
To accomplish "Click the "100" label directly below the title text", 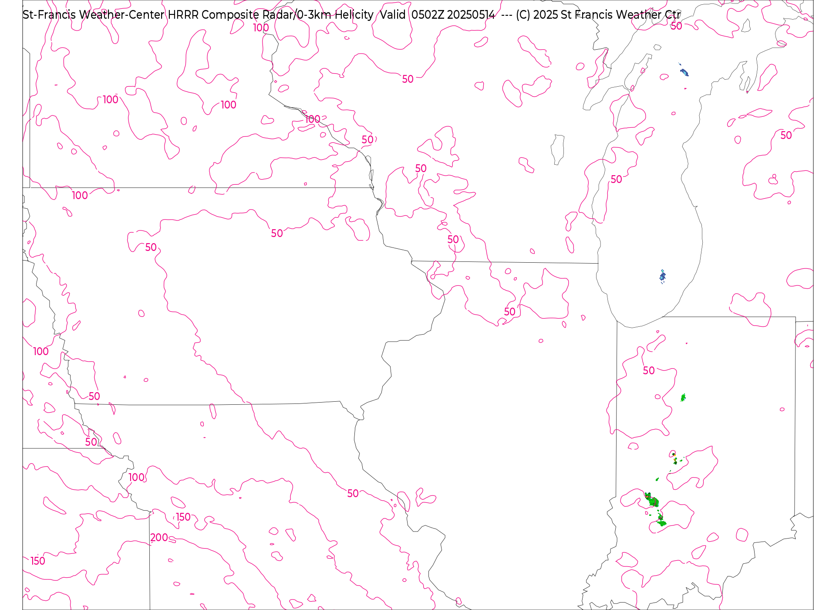I will 261,27.
